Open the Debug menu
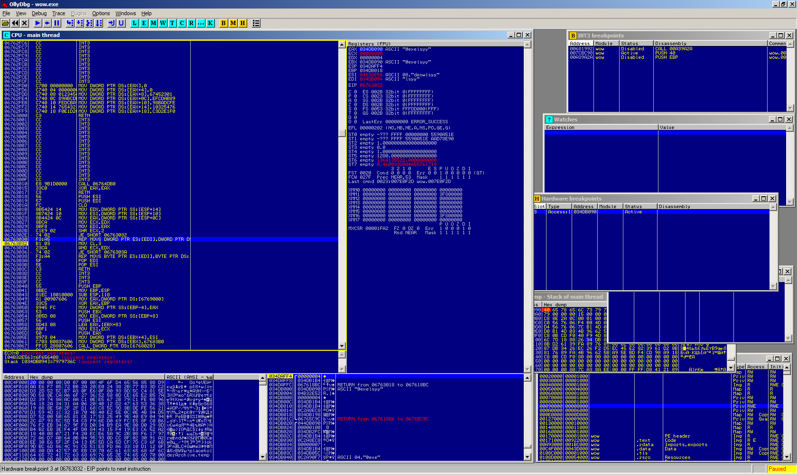The height and width of the screenshot is (475, 797). pyautogui.click(x=39, y=13)
